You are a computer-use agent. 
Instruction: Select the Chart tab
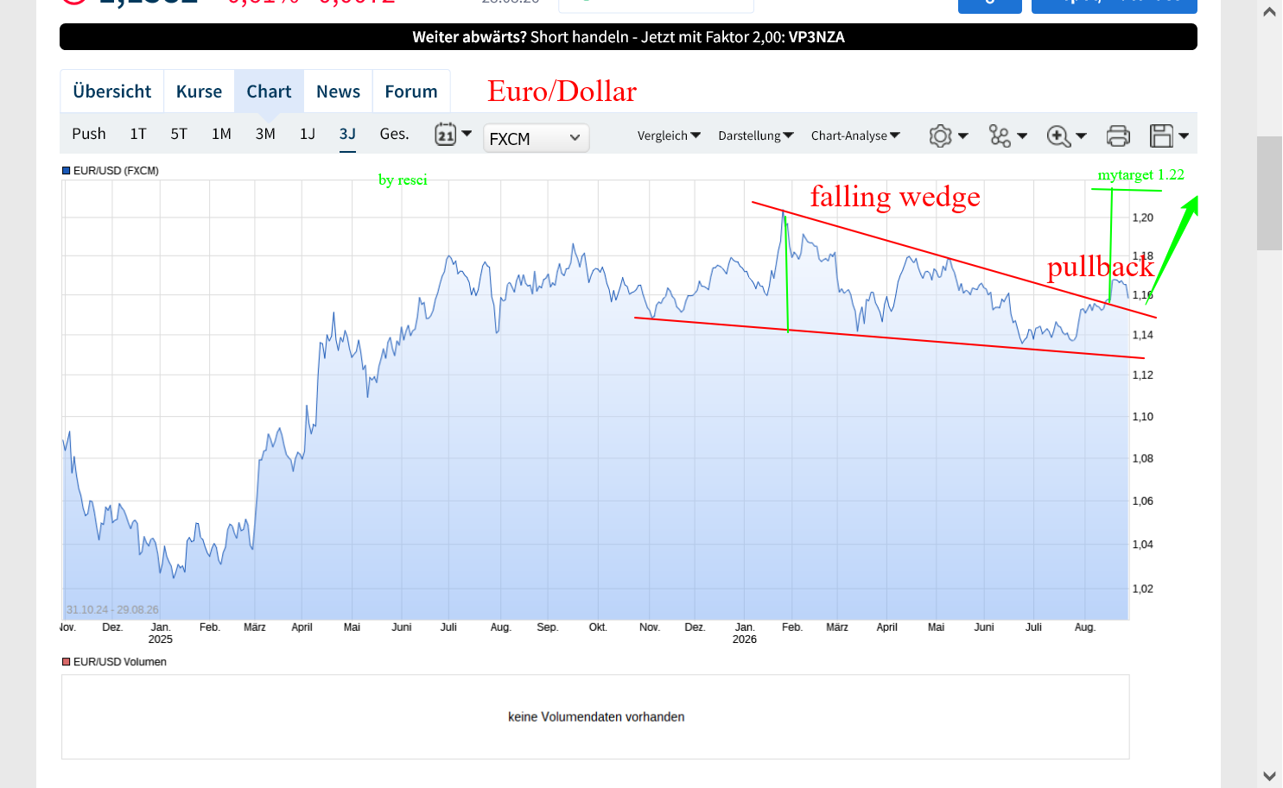tap(269, 91)
